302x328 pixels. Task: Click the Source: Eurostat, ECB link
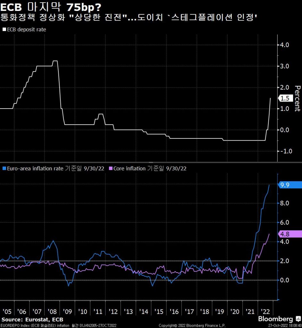pyautogui.click(x=32, y=319)
